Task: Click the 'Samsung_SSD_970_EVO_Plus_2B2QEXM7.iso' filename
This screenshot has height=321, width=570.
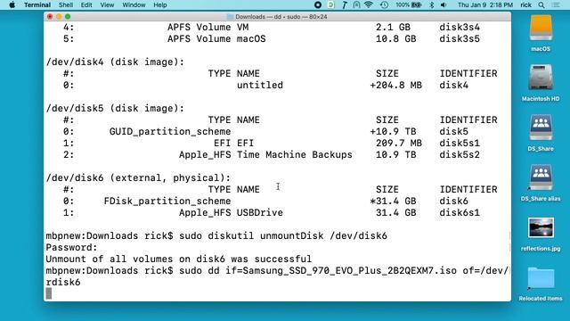Action: pos(349,271)
